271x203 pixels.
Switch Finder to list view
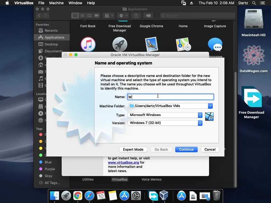pyautogui.click(x=82, y=16)
